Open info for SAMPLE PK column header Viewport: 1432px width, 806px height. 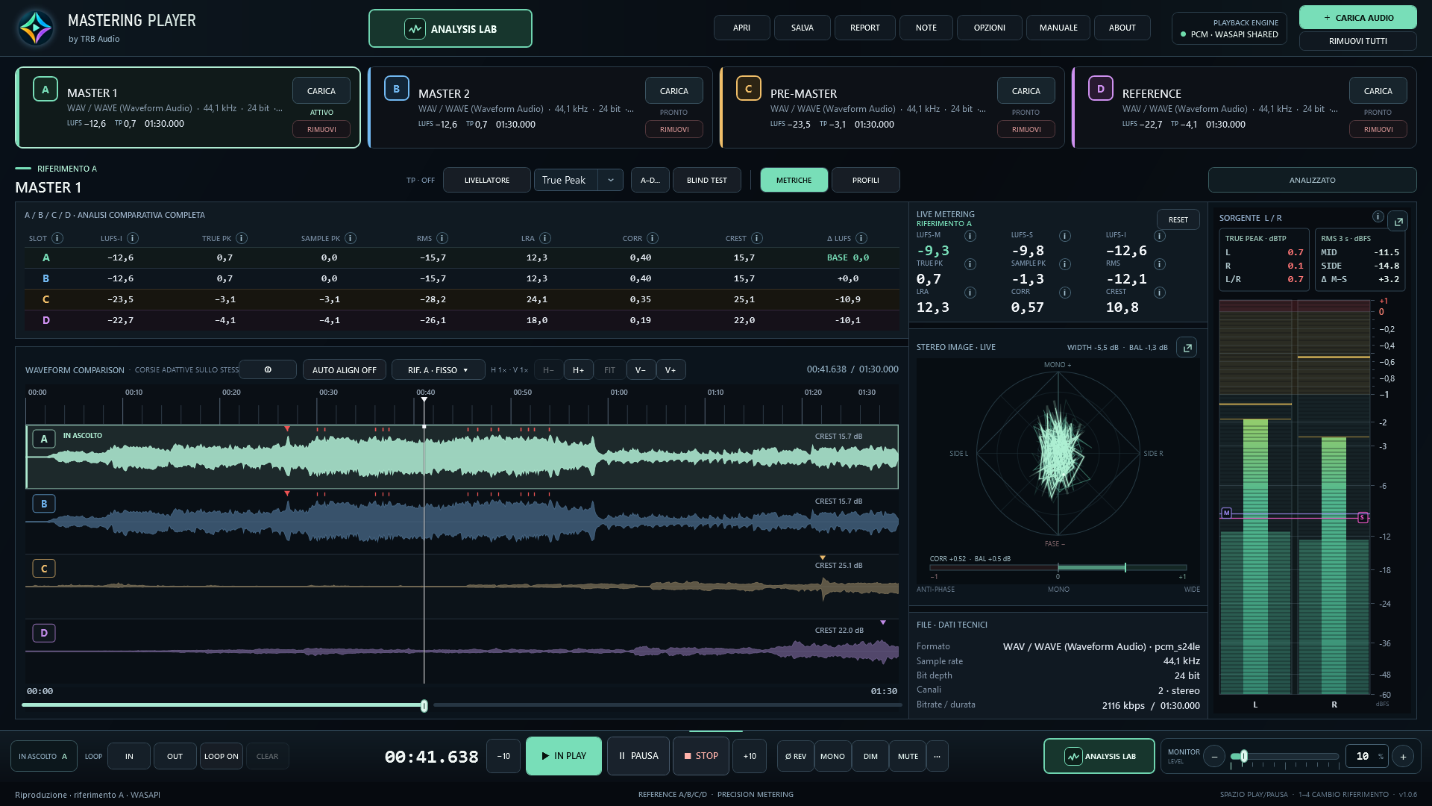click(351, 238)
